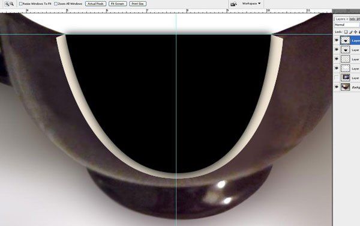The width and height of the screenshot is (360, 226).
Task: Switch to the Layers tab
Action: tap(340, 19)
